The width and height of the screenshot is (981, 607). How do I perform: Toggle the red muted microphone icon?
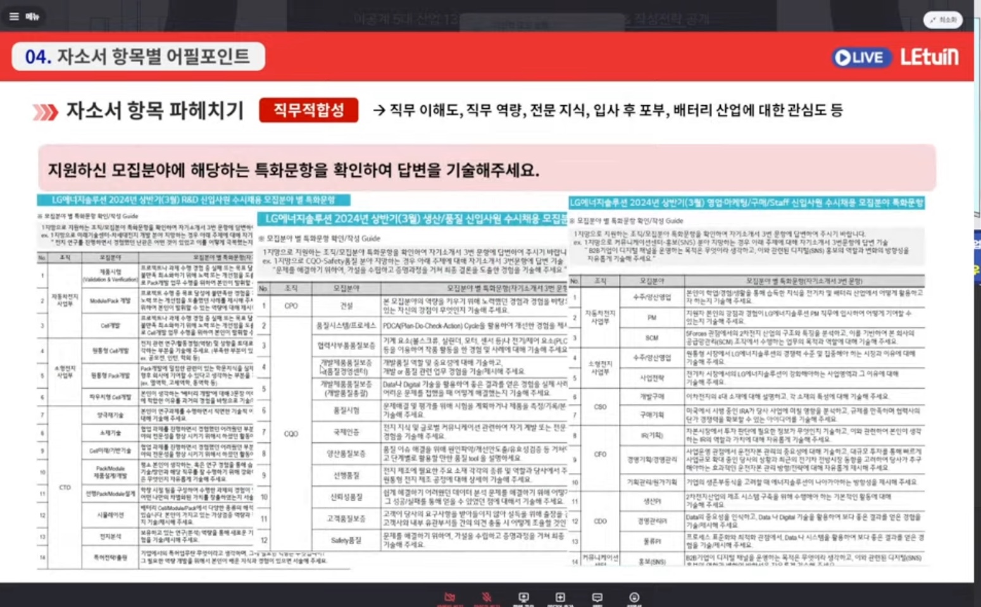point(487,598)
